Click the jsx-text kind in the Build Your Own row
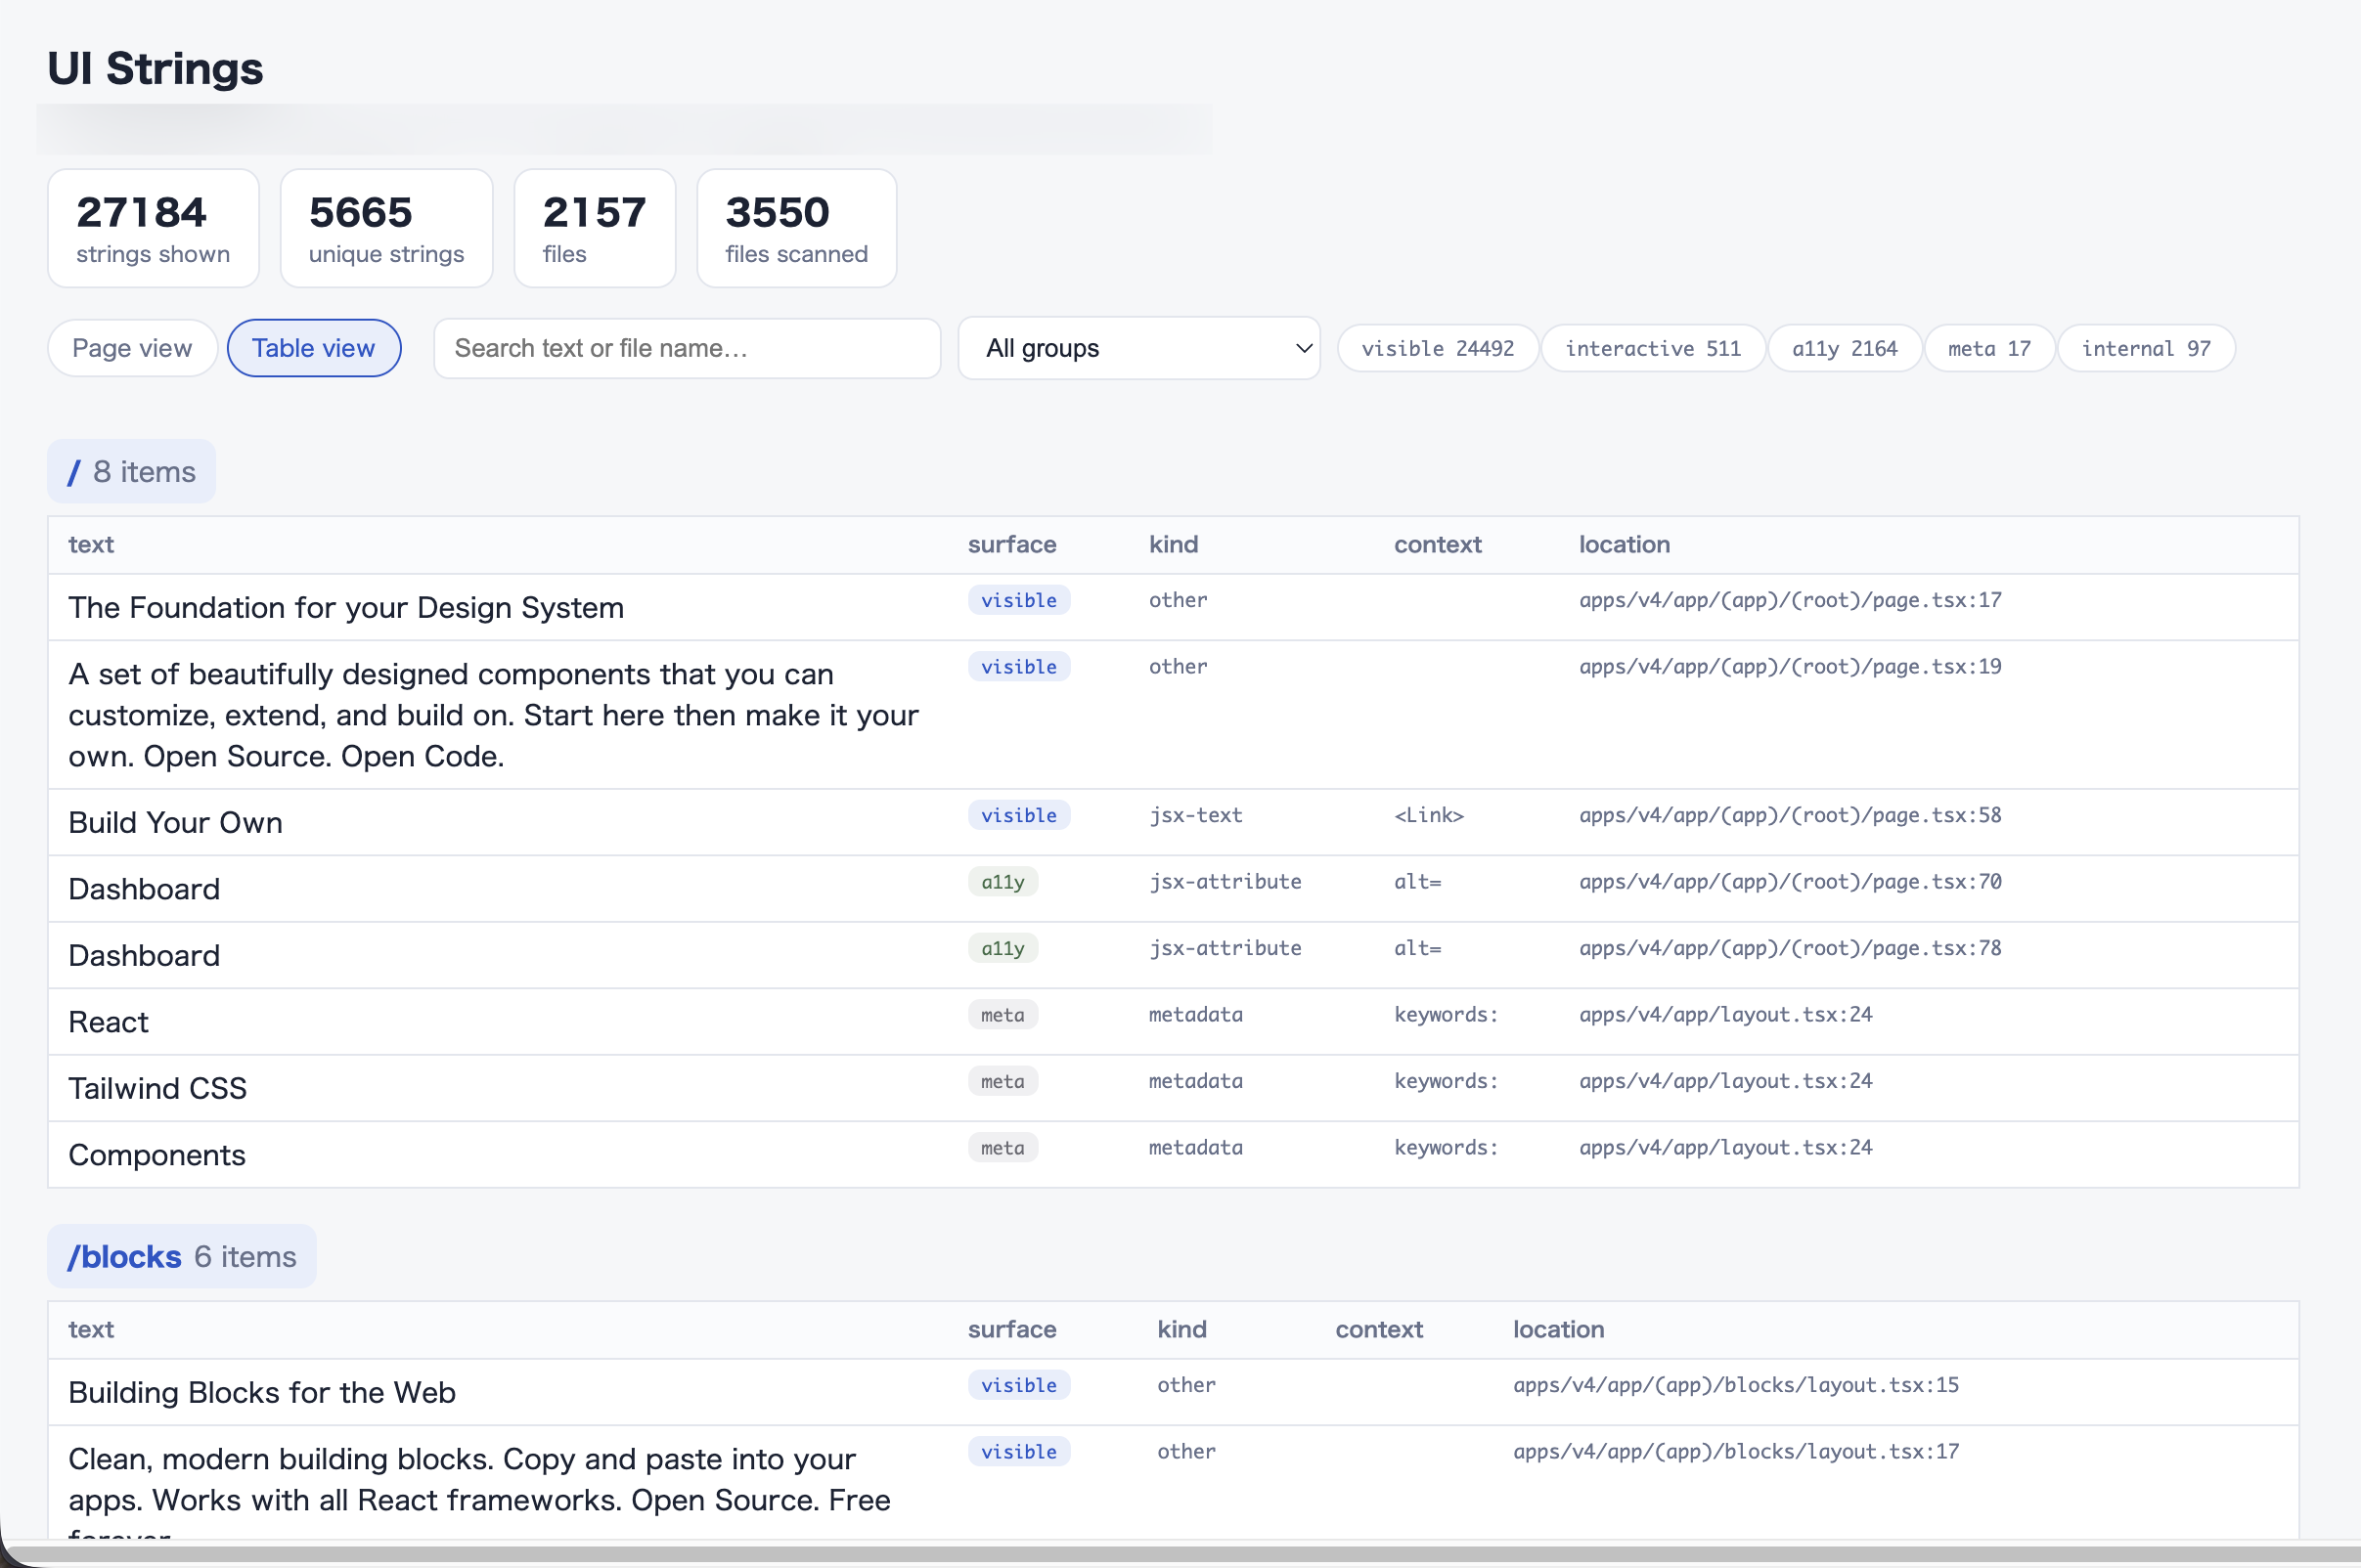 pos(1195,815)
